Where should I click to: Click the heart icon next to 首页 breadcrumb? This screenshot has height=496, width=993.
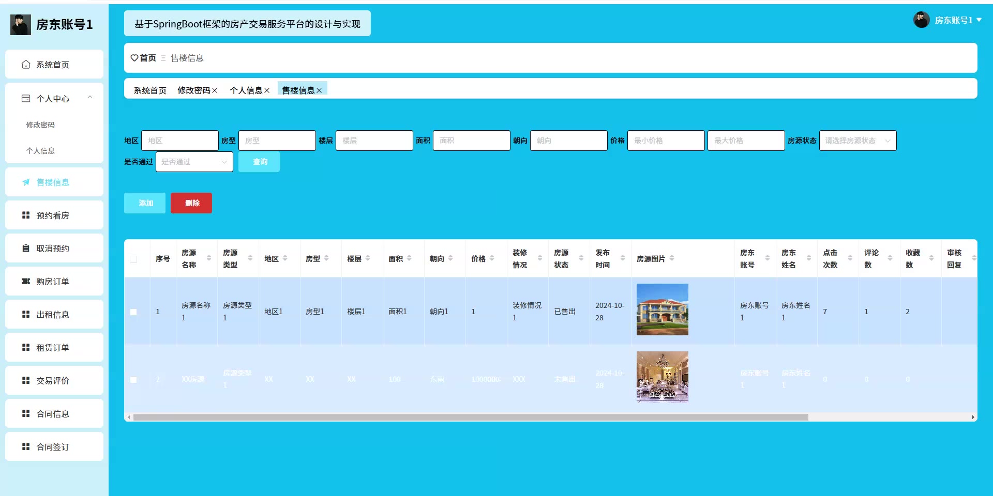[x=134, y=58]
